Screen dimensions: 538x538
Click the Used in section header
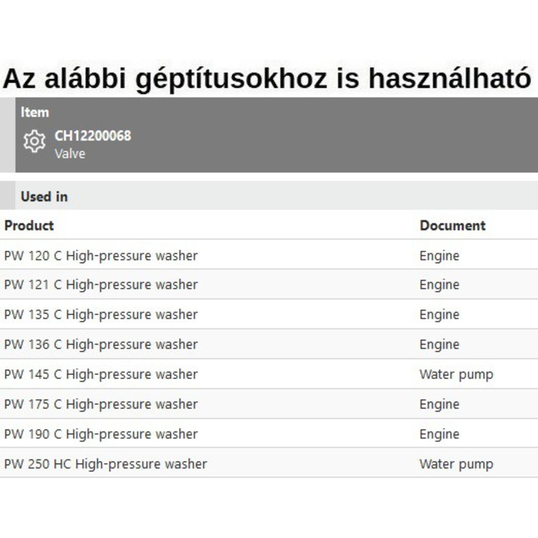(44, 197)
